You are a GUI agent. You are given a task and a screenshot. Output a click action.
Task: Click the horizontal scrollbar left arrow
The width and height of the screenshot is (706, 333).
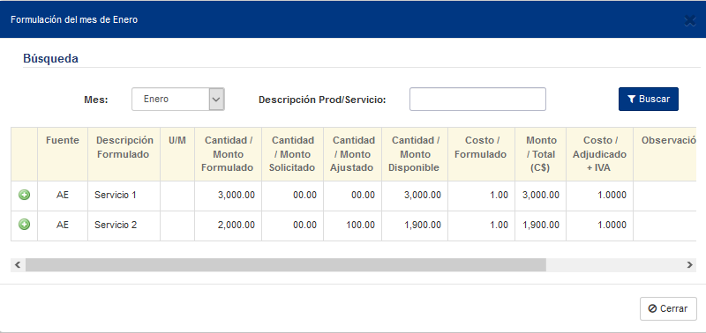click(18, 265)
